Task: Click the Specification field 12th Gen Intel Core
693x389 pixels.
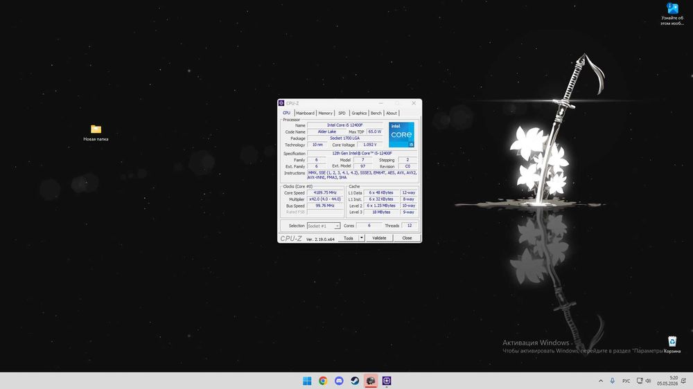Action: point(362,153)
